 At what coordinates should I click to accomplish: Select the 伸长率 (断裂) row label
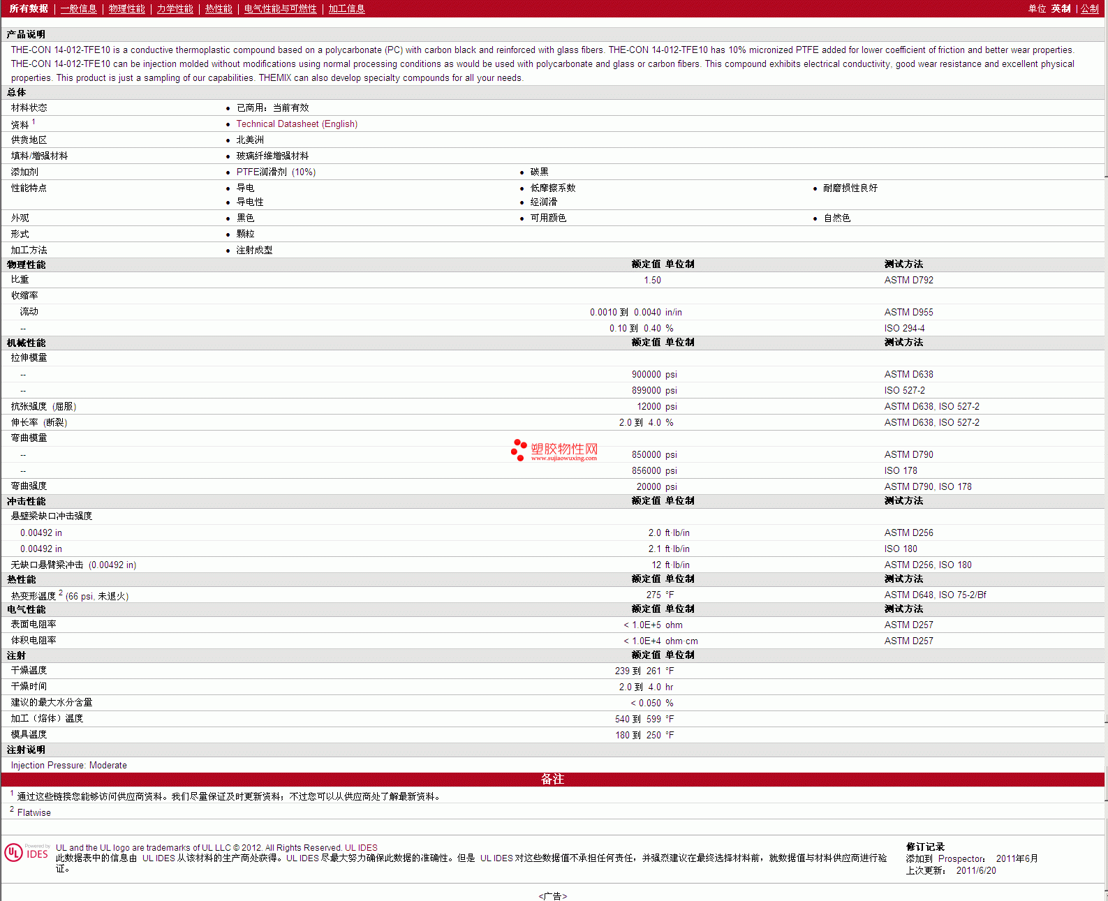39,422
